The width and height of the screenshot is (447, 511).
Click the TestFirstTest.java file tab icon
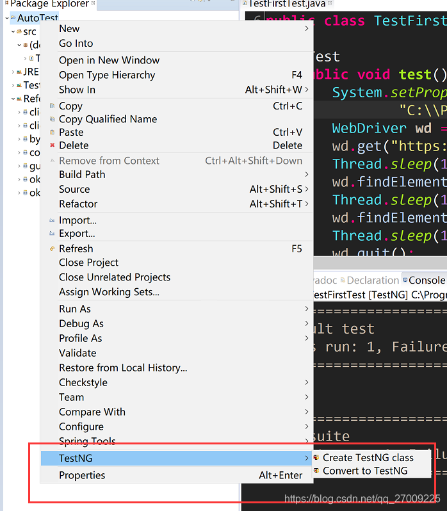245,3
